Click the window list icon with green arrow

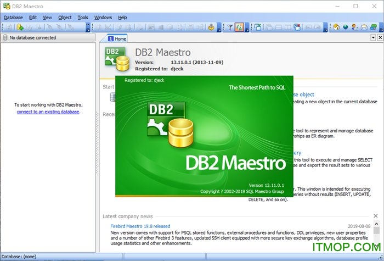pyautogui.click(x=258, y=27)
